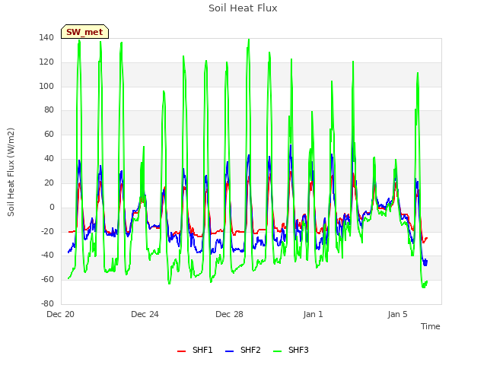
Task: Click the -60 y-axis tick label
Action: click(47, 279)
